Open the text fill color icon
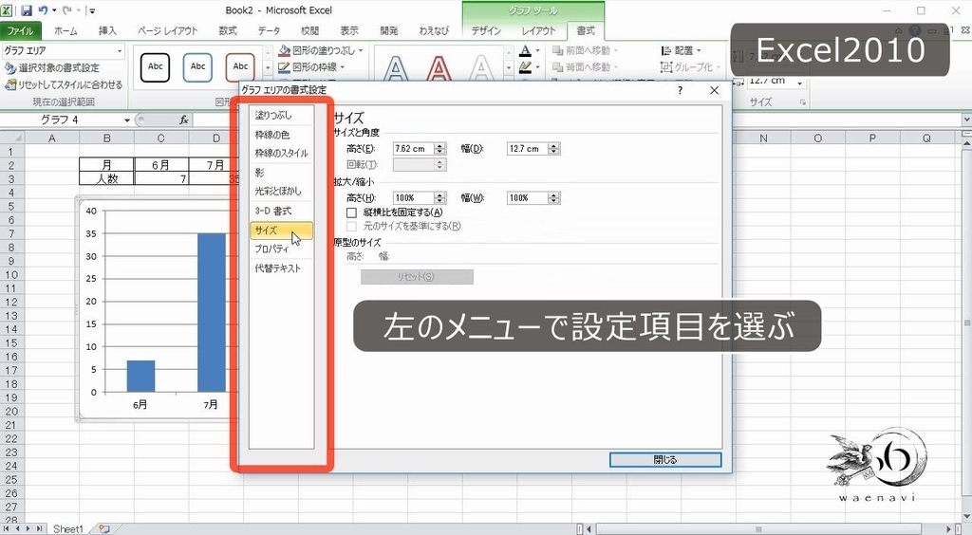This screenshot has width=972, height=535. [526, 51]
